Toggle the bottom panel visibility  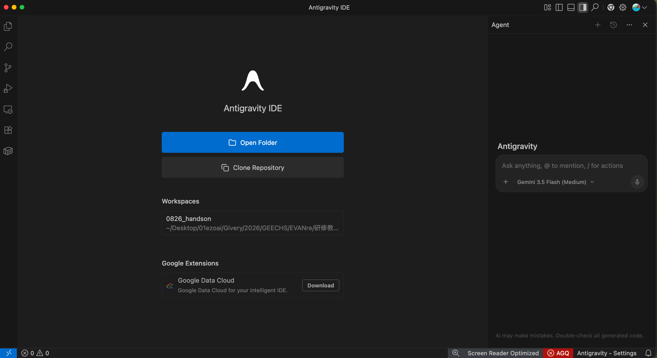(x=571, y=8)
